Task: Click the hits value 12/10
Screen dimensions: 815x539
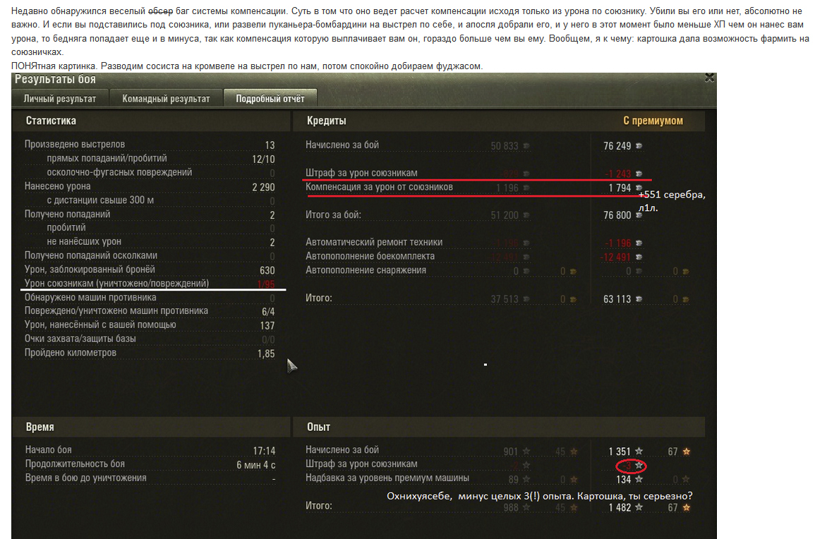Action: (x=263, y=159)
